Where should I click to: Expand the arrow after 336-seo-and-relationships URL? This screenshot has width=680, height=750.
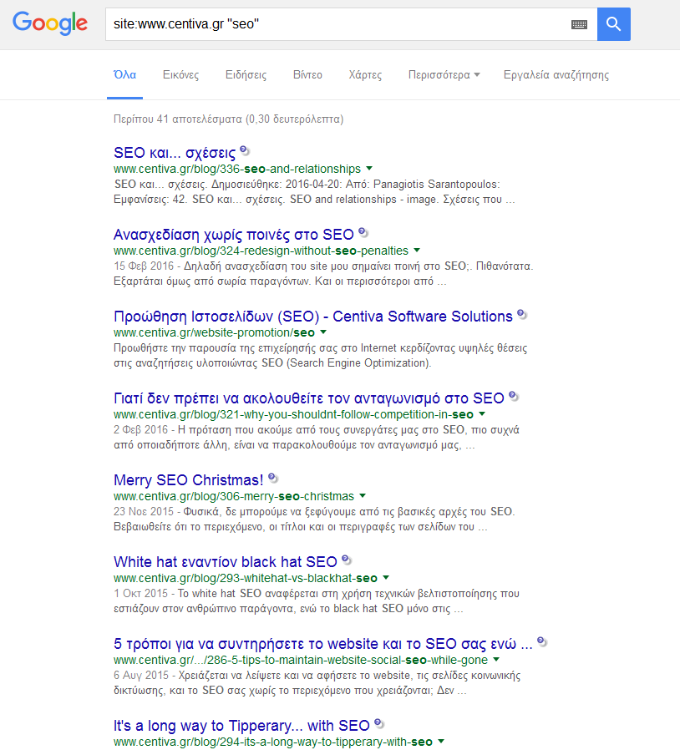tap(369, 169)
